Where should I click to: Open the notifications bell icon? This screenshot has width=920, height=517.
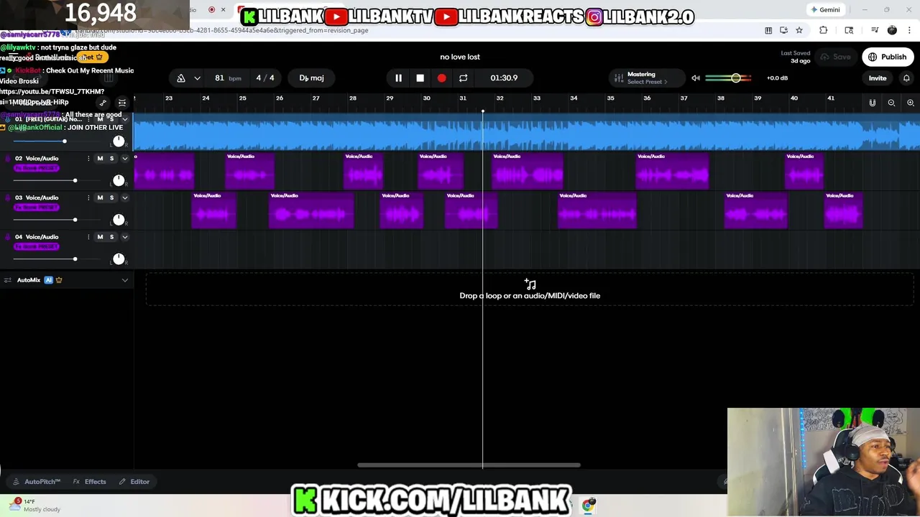906,78
